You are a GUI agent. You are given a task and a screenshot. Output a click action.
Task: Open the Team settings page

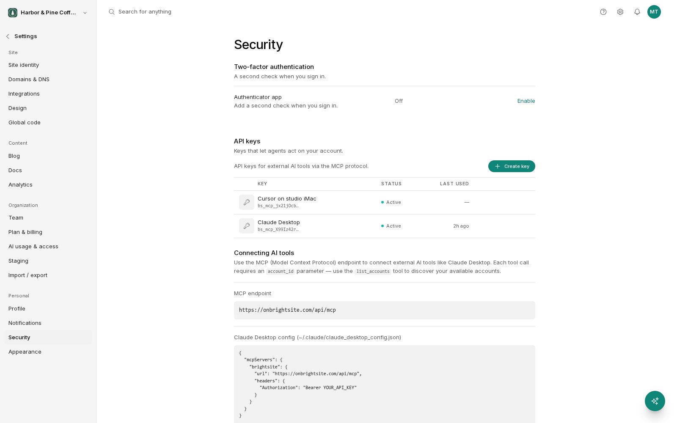[x=48, y=218]
